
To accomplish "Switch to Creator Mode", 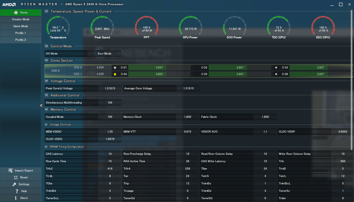I will tap(20, 19).
